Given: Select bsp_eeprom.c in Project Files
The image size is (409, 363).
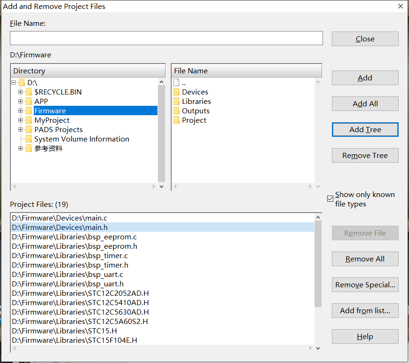Looking at the screenshot, I should pyautogui.click(x=163, y=237).
